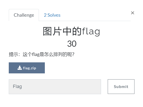This screenshot has height=107, width=143.
Task: Return to the Challenge description tab
Action: [x=24, y=15]
